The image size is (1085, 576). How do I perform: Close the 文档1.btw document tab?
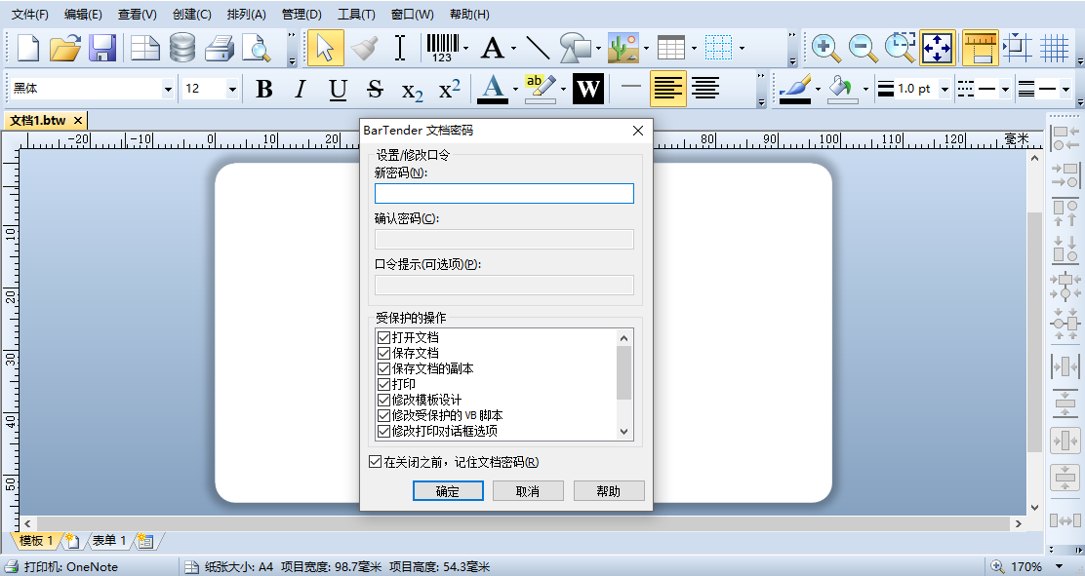click(x=78, y=120)
